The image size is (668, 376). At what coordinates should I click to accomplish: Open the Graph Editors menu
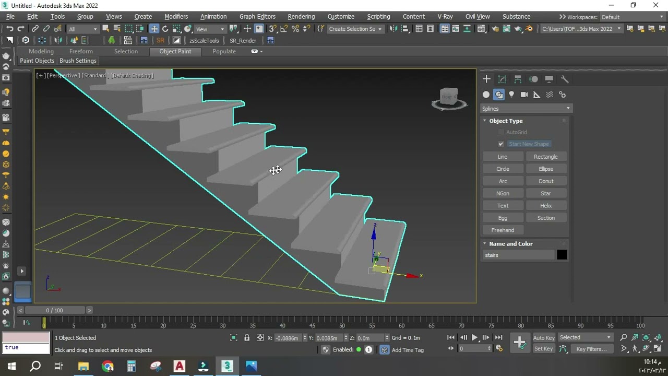click(257, 17)
